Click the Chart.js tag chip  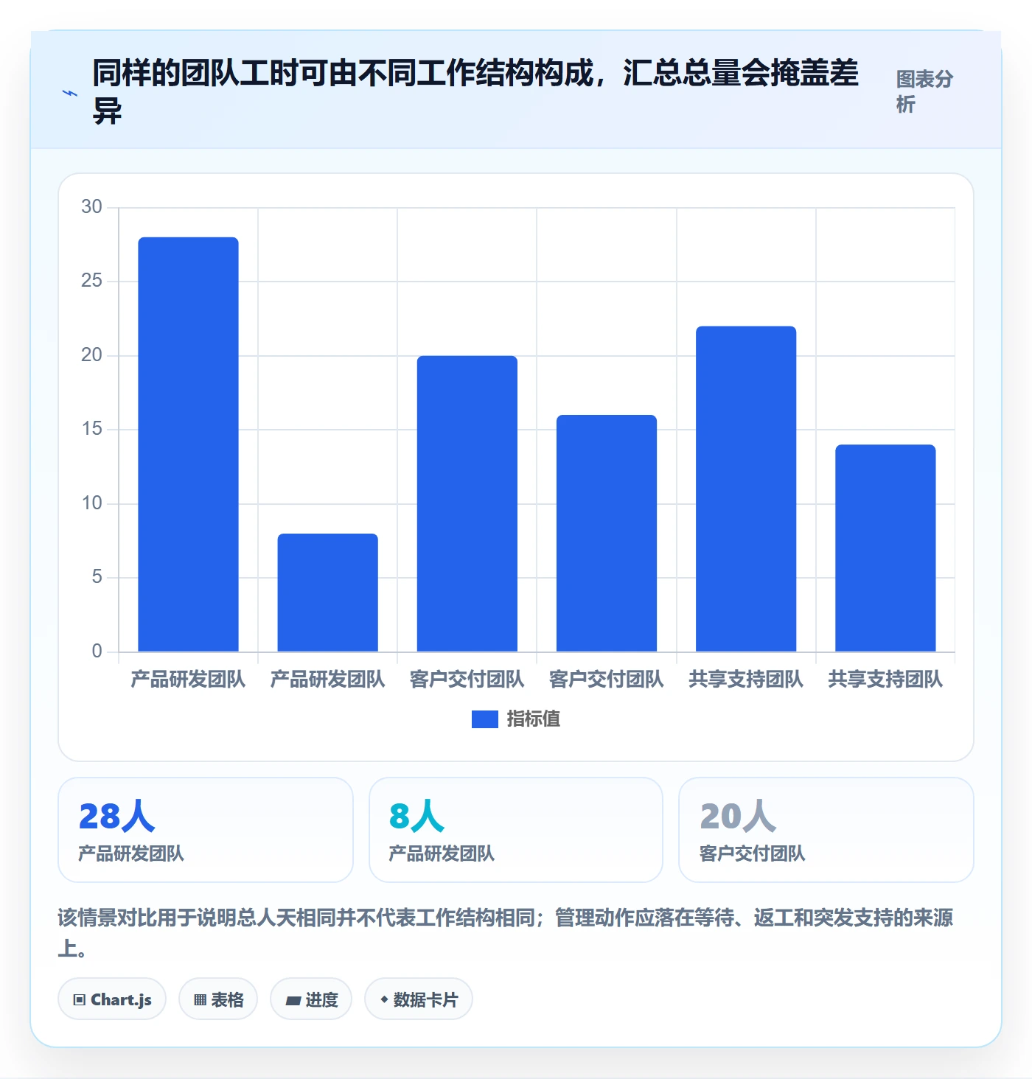(112, 999)
